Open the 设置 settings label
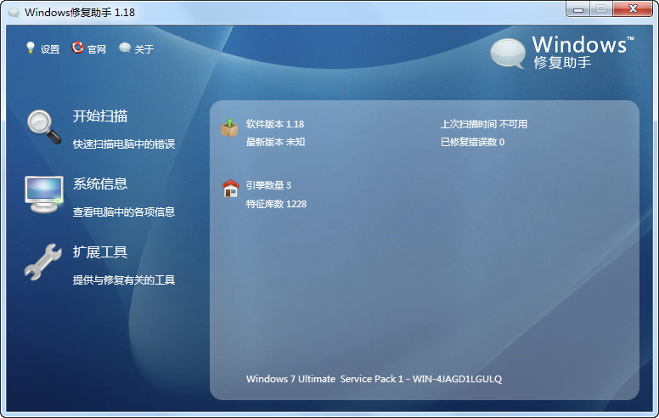 (x=50, y=49)
